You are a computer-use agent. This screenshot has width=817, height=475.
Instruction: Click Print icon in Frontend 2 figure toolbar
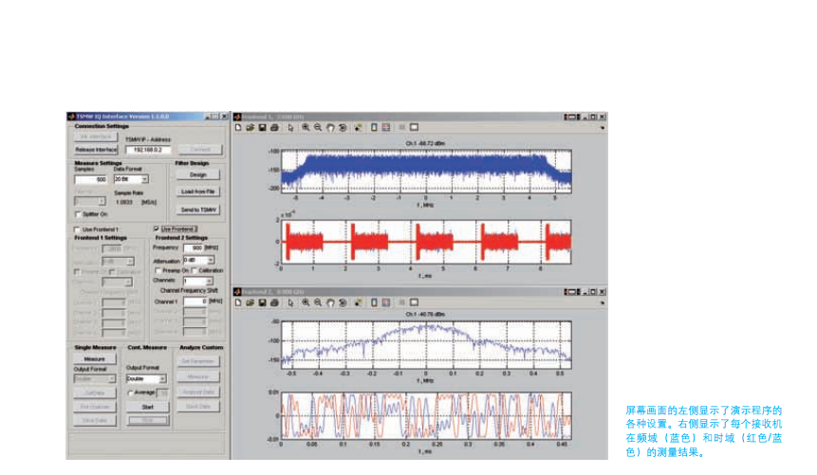[x=274, y=302]
